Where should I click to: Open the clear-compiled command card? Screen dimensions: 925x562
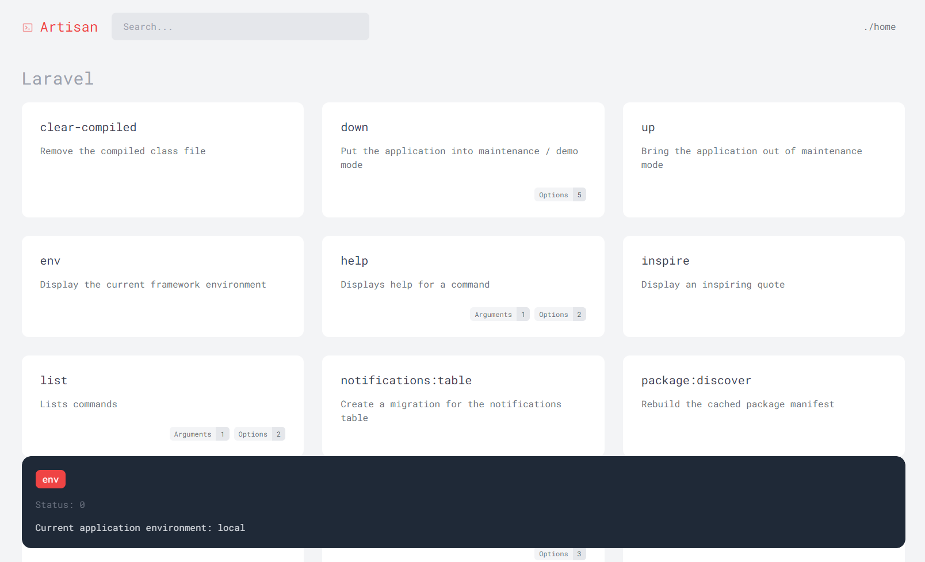click(x=163, y=160)
